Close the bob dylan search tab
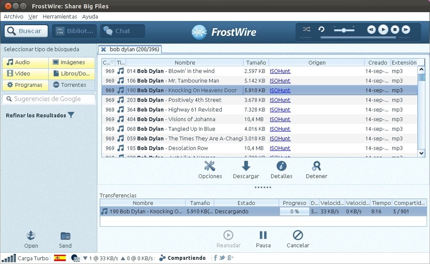The height and width of the screenshot is (264, 430). (103, 50)
